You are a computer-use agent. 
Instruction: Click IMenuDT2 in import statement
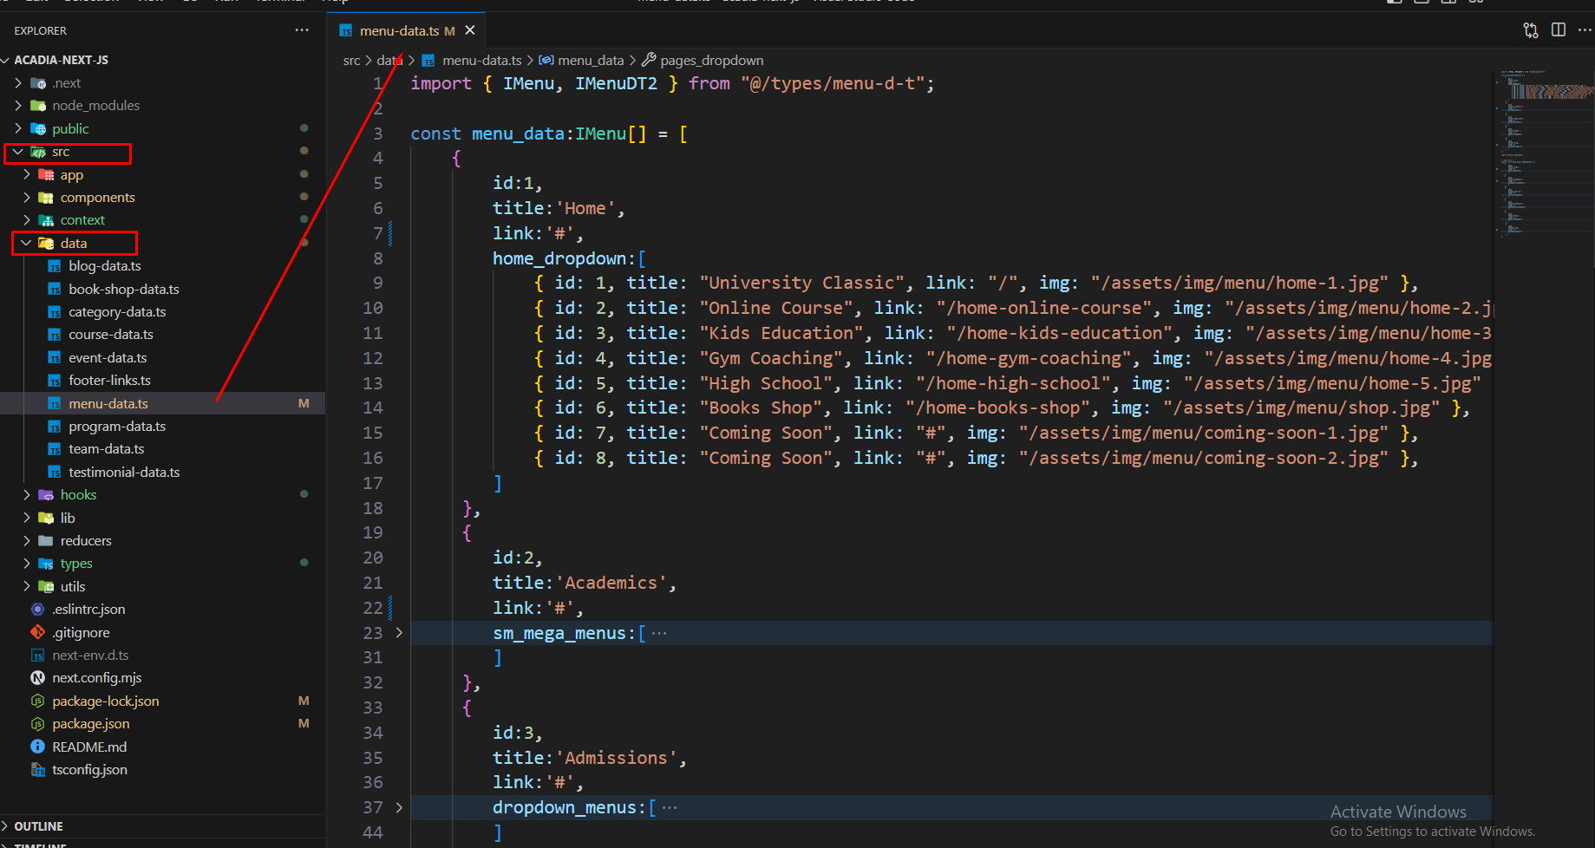pos(616,83)
